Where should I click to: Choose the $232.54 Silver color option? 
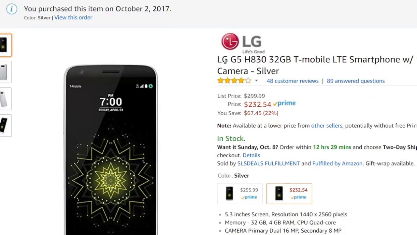289,194
